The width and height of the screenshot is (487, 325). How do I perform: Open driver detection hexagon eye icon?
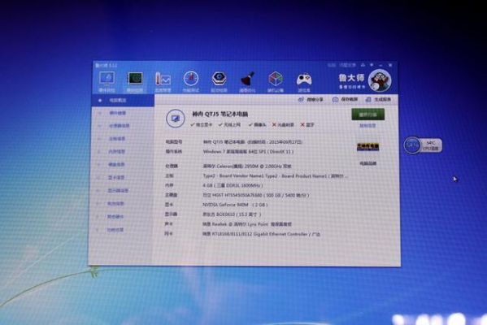click(x=219, y=79)
